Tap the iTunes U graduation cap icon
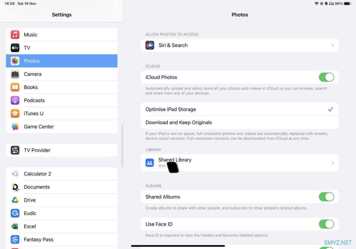This screenshot has height=249, width=356. click(15, 114)
